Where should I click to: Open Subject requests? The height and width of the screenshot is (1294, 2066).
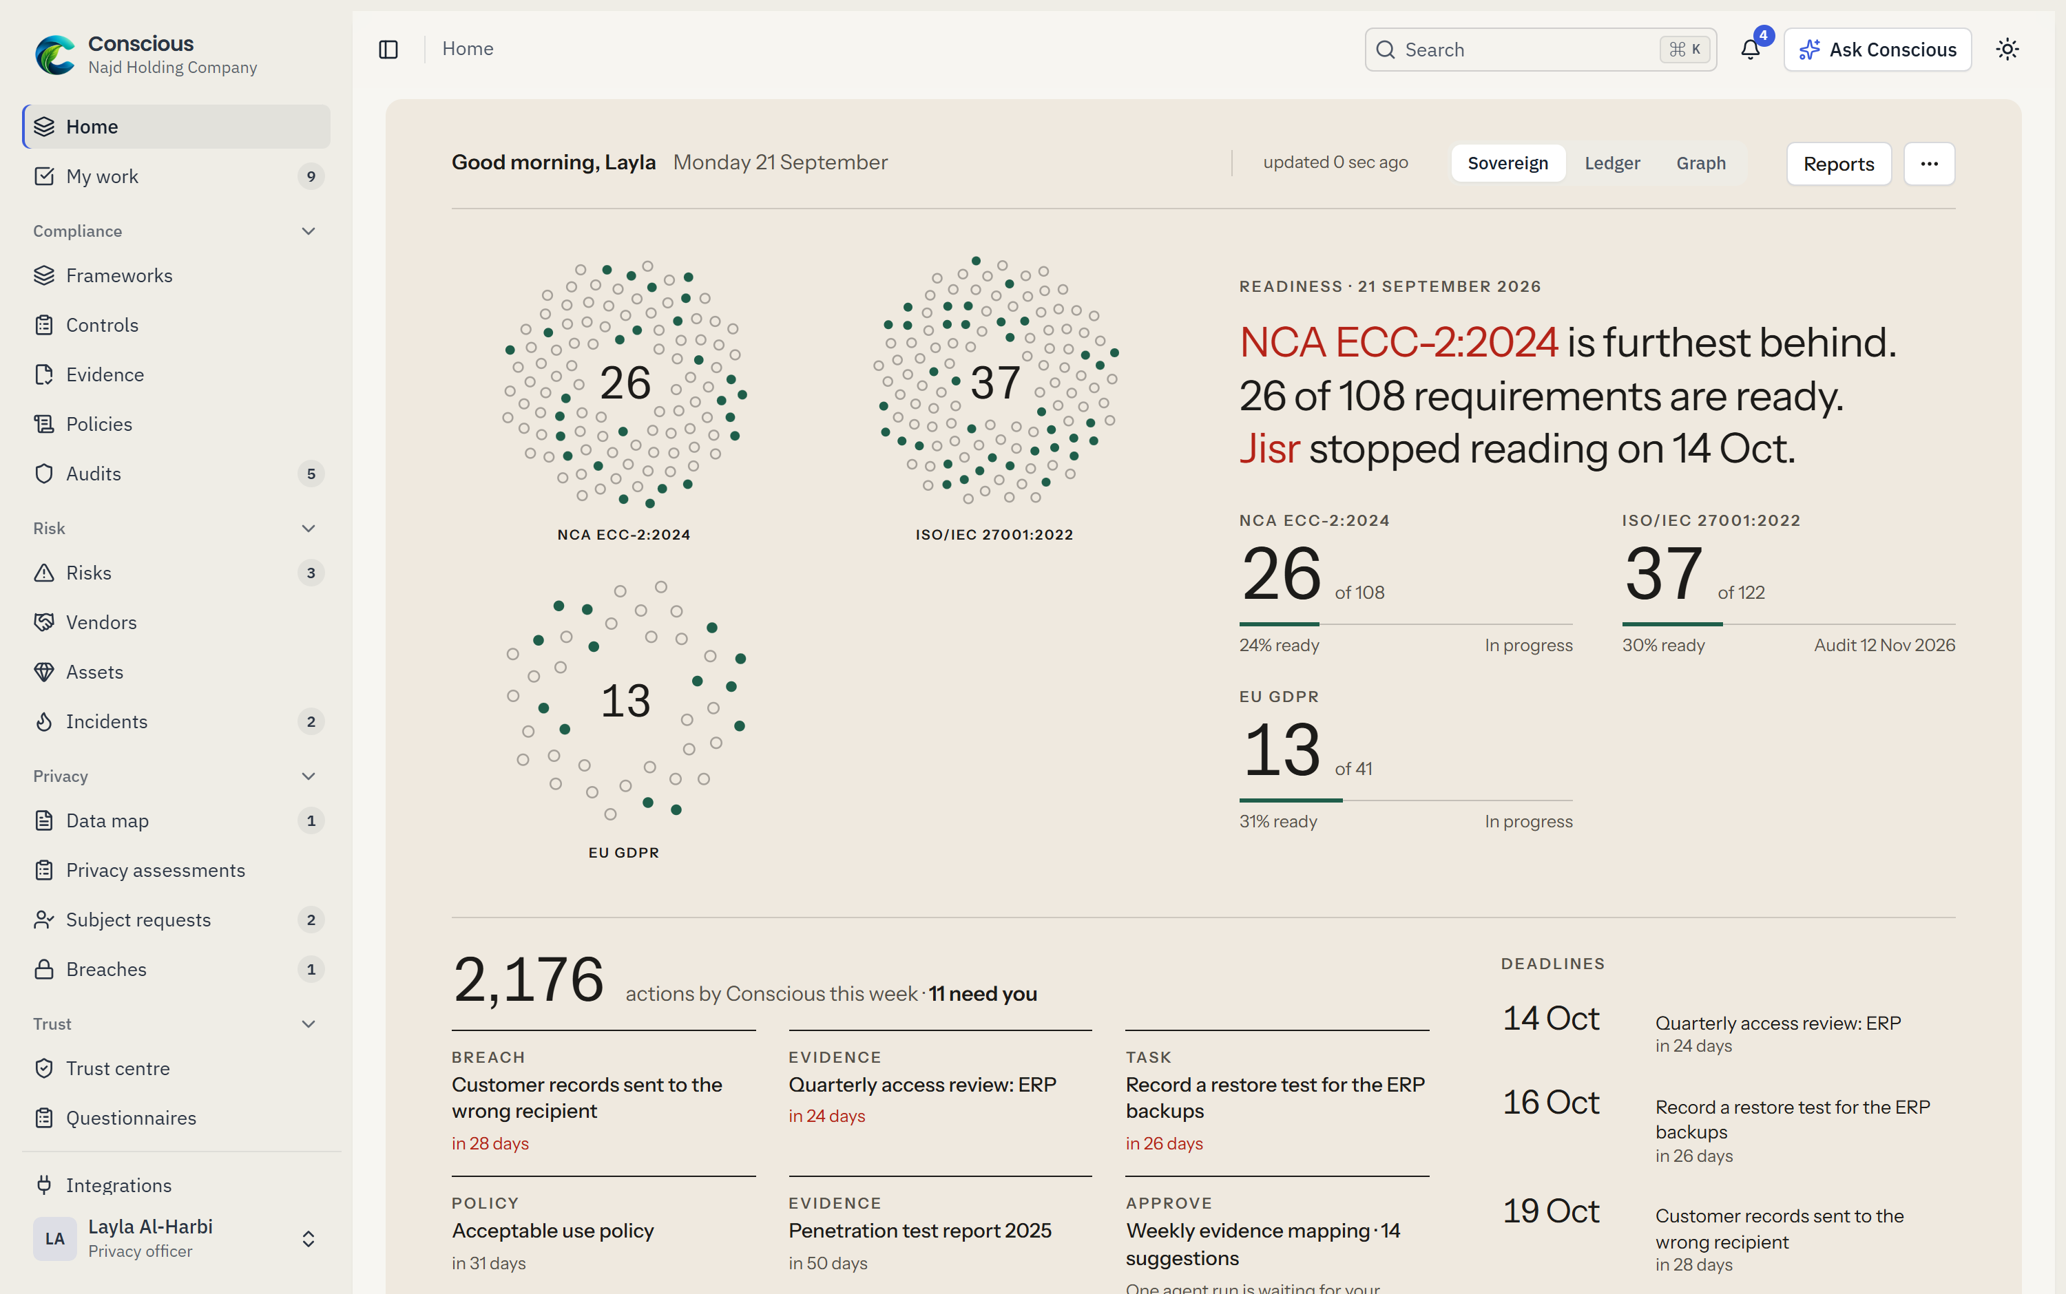click(176, 921)
